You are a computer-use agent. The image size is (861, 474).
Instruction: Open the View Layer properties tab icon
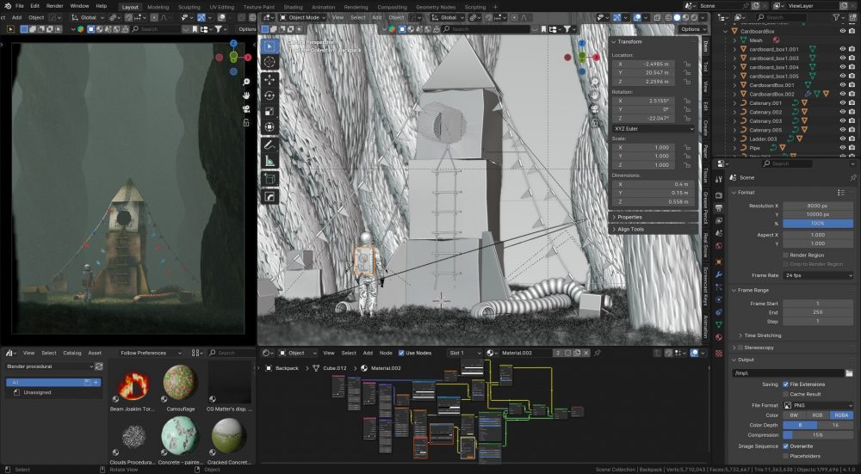tap(719, 220)
